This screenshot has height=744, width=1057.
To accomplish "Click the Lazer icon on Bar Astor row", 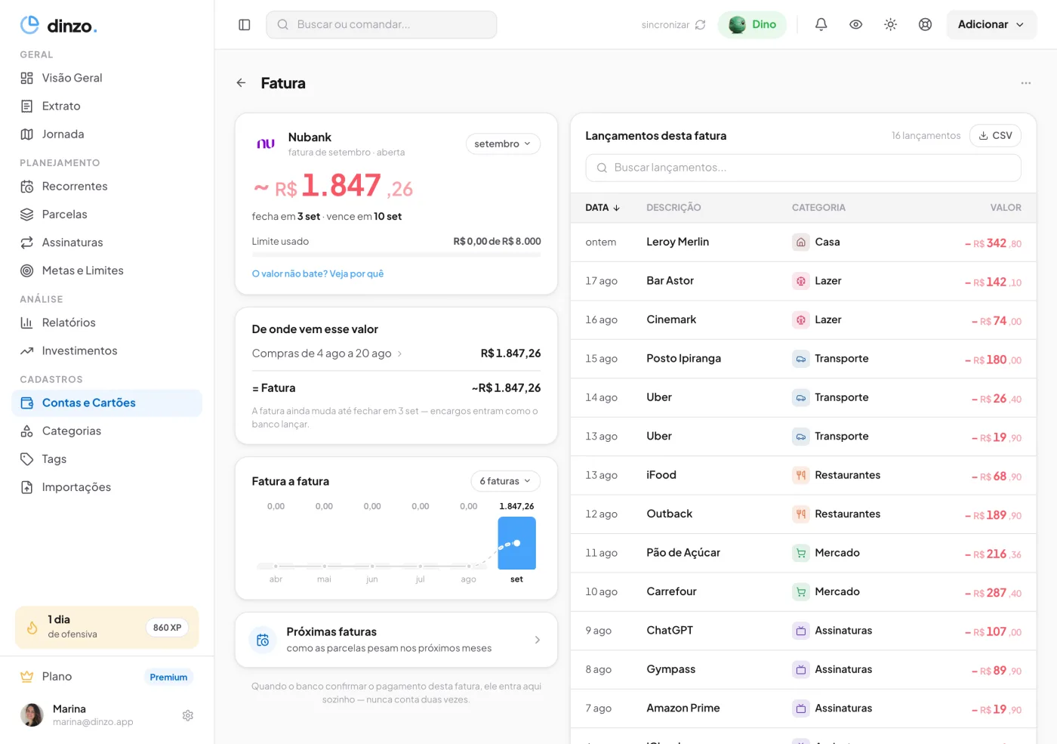I will coord(801,281).
